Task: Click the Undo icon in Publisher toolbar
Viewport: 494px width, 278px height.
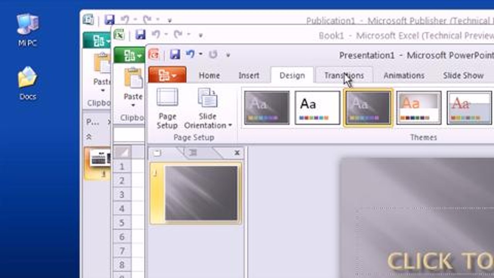Action: (125, 19)
